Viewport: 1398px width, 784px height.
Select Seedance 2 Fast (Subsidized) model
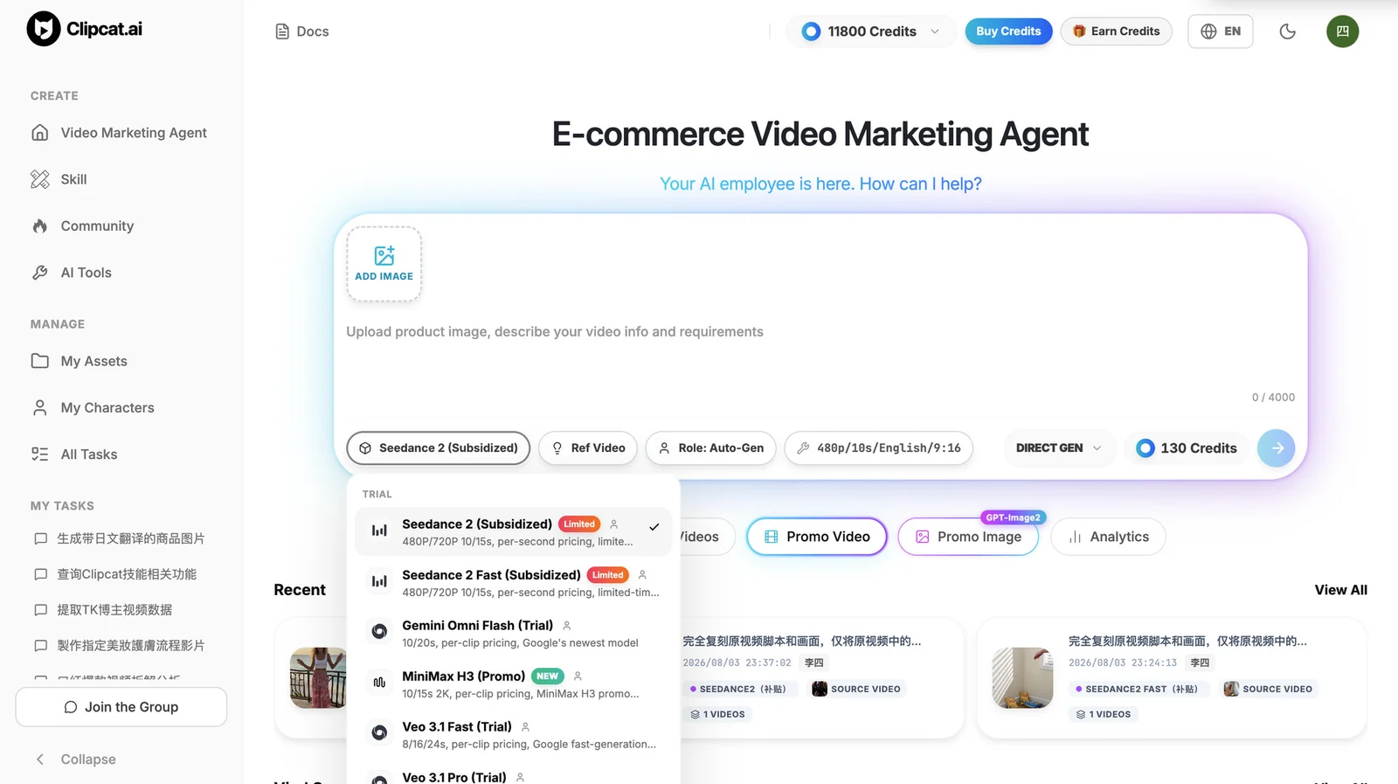click(514, 582)
